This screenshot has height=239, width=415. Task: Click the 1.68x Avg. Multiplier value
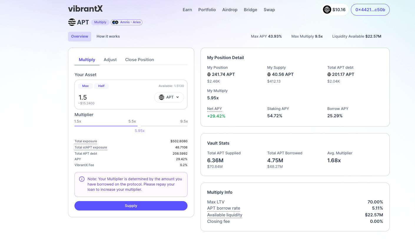point(334,161)
